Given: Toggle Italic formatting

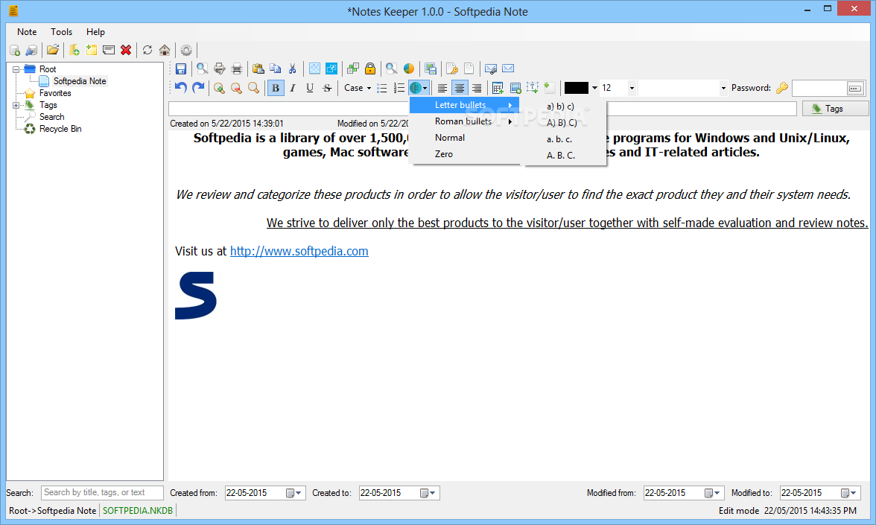Looking at the screenshot, I should pyautogui.click(x=293, y=88).
